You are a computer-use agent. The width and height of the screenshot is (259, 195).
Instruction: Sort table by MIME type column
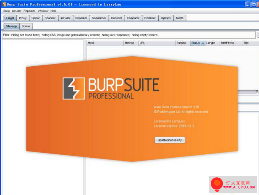coord(231,43)
